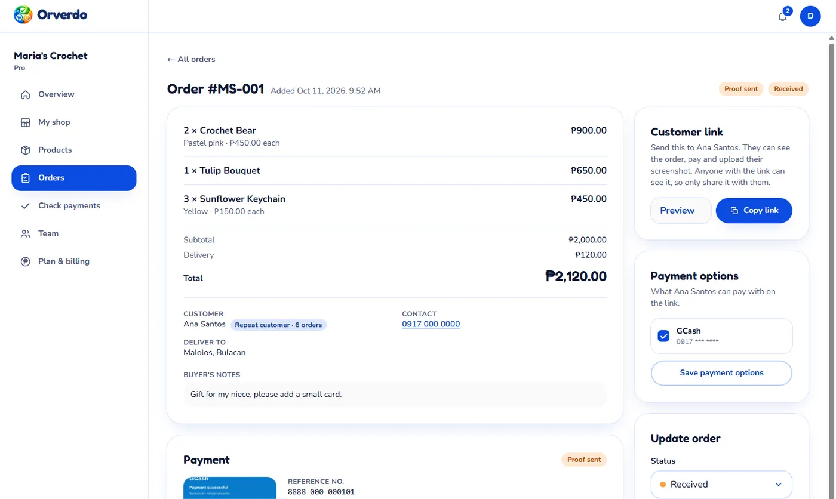
Task: Select the 2 × Crochet Bear line
Action: coord(395,136)
